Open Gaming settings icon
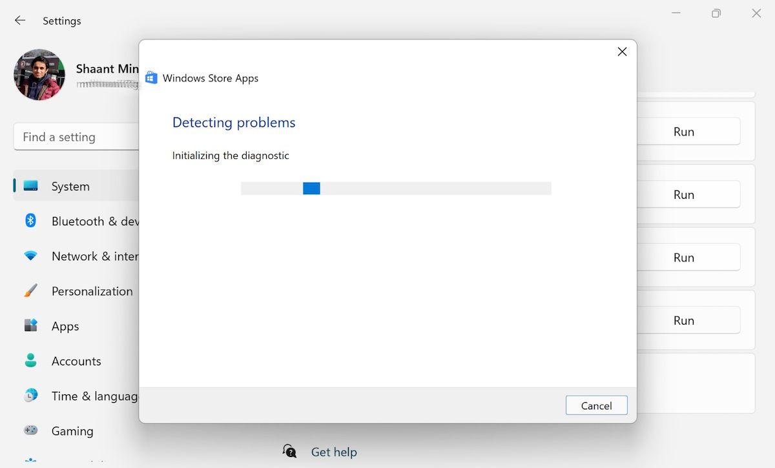Screen dimensions: 775x468 point(30,431)
